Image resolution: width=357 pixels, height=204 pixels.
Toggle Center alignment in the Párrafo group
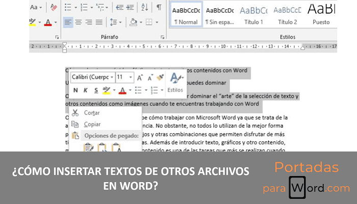[x=79, y=22]
